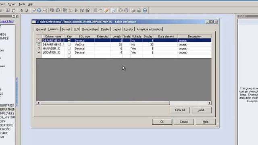This screenshot has width=258, height=145.
Task: Open advanced find with blue magnifier icon
Action: tap(39, 10)
